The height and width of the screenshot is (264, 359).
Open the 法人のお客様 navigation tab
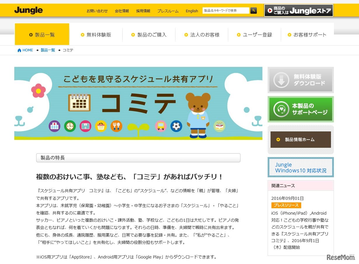(x=202, y=35)
